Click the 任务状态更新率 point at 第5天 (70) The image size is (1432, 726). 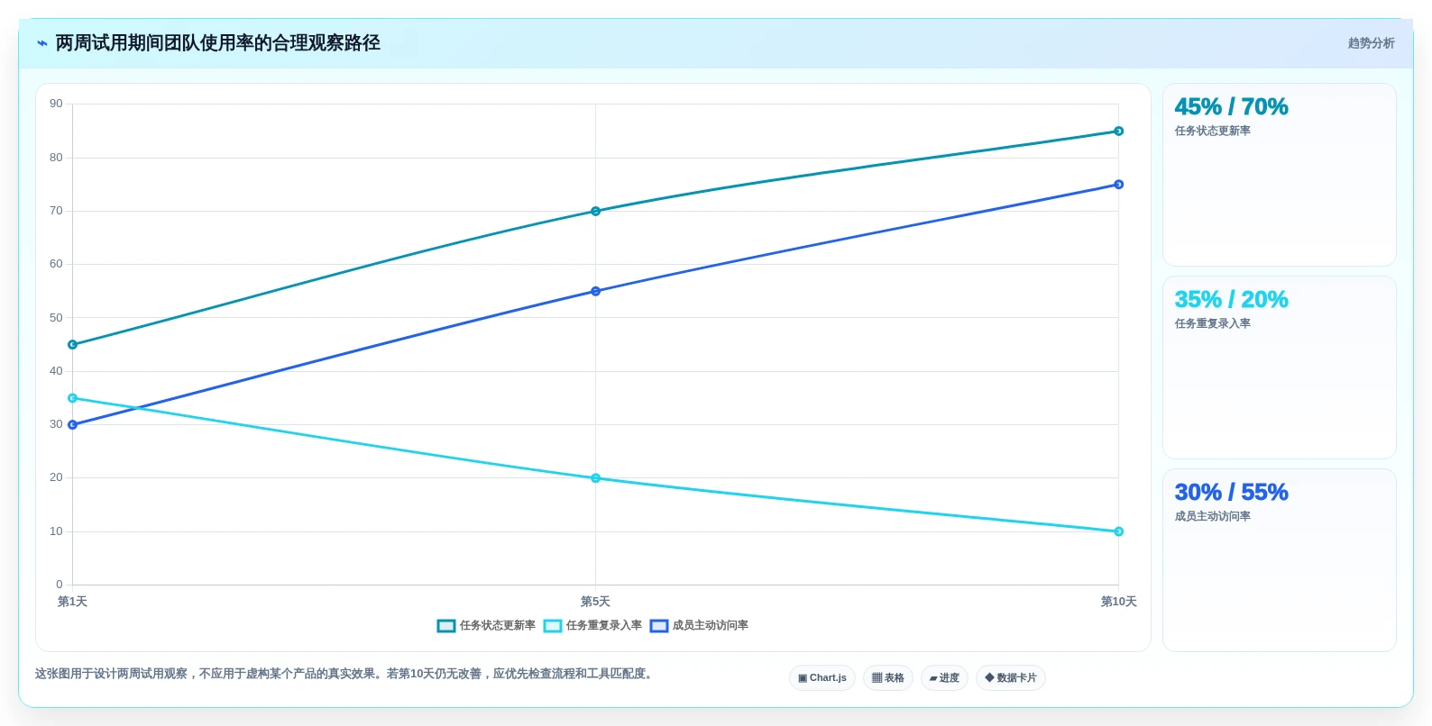(x=595, y=212)
